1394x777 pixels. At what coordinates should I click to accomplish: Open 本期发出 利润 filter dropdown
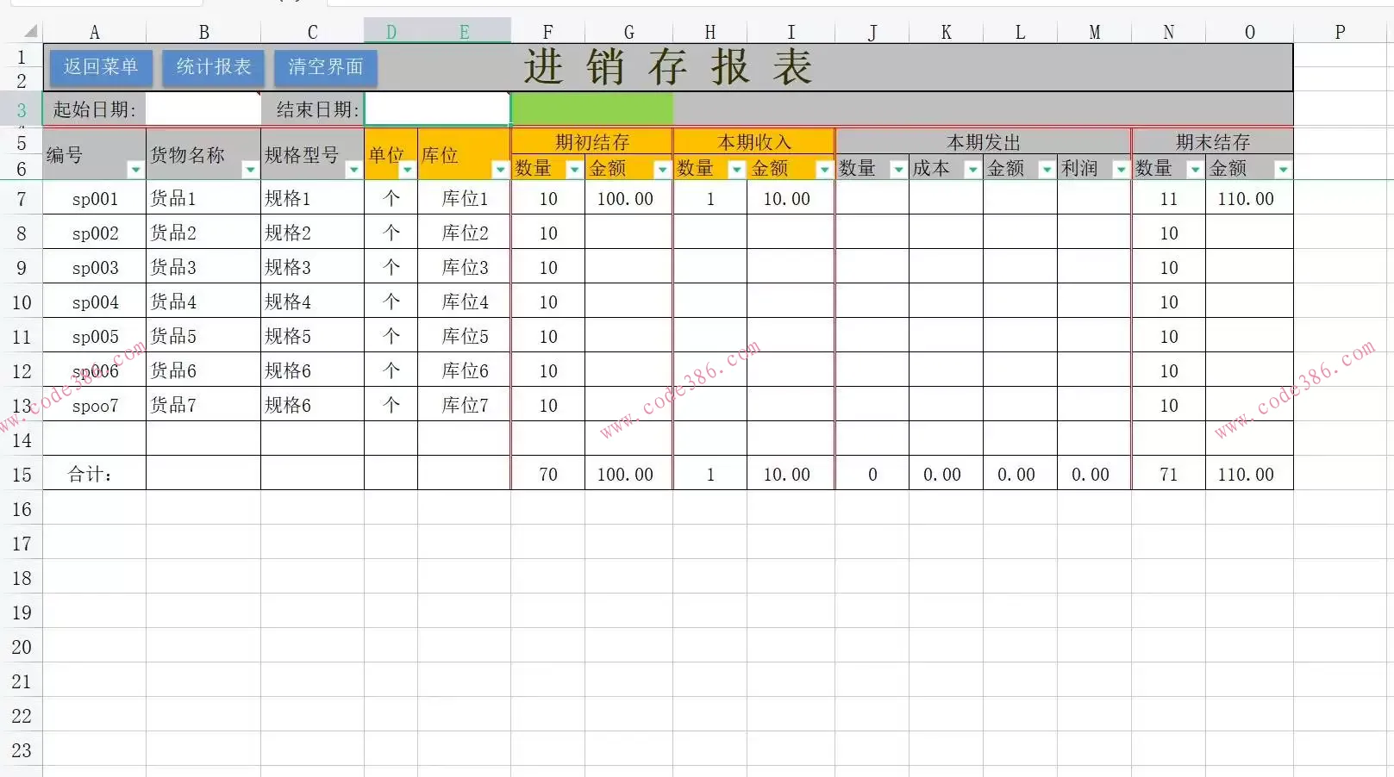[1121, 170]
